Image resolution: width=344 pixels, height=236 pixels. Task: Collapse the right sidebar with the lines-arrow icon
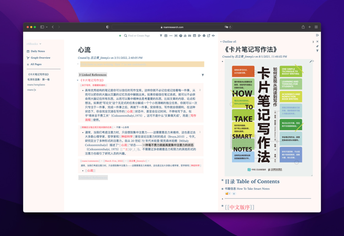click(317, 35)
